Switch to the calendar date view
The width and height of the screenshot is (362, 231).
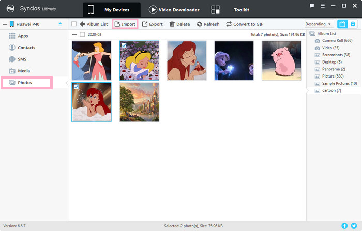coord(342,24)
